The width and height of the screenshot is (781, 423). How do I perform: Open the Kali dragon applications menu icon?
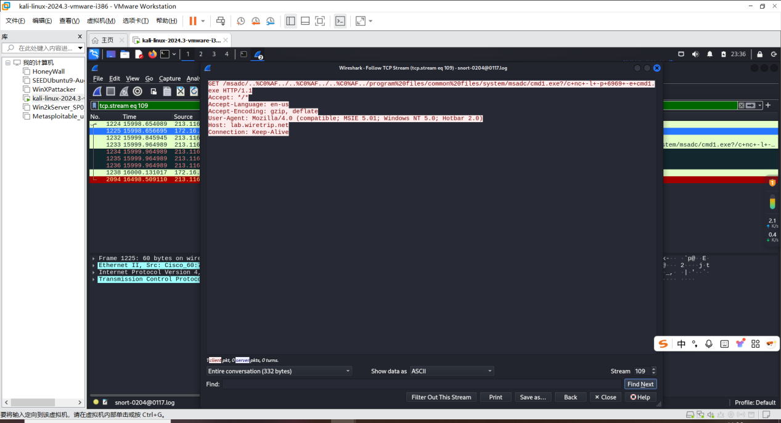click(94, 54)
